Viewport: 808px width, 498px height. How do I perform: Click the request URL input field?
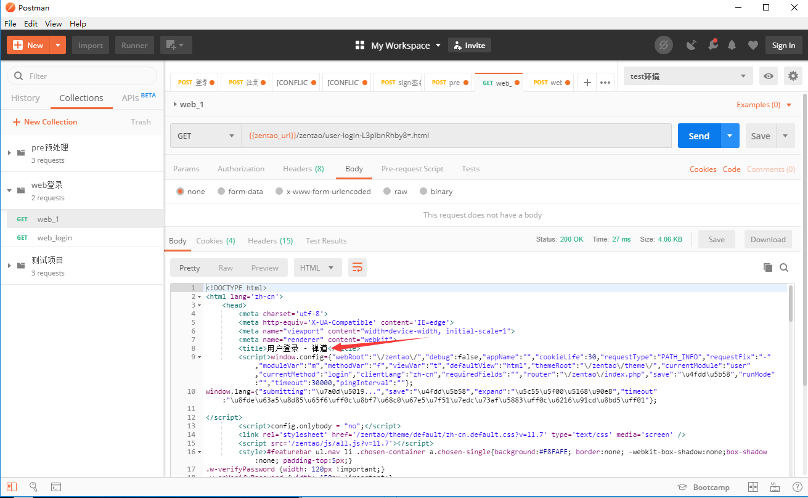click(x=457, y=136)
